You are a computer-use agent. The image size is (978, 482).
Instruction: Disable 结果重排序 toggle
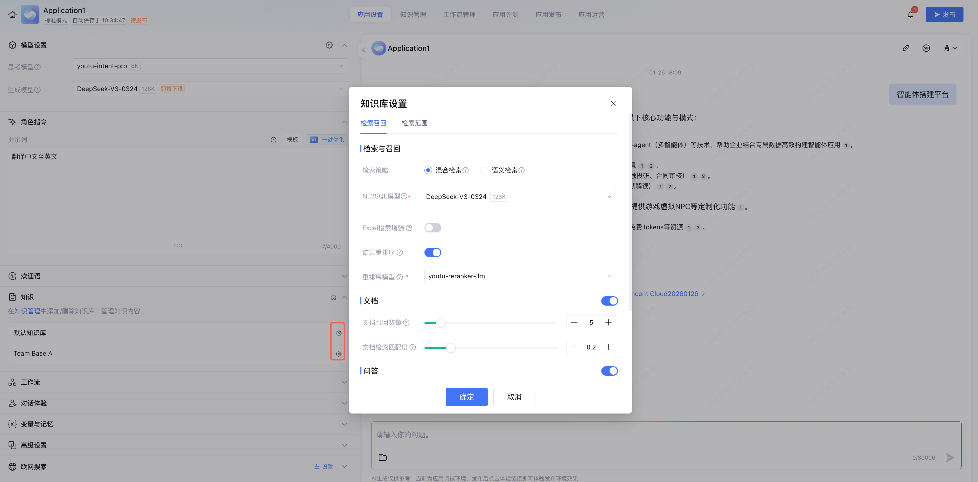click(x=432, y=253)
